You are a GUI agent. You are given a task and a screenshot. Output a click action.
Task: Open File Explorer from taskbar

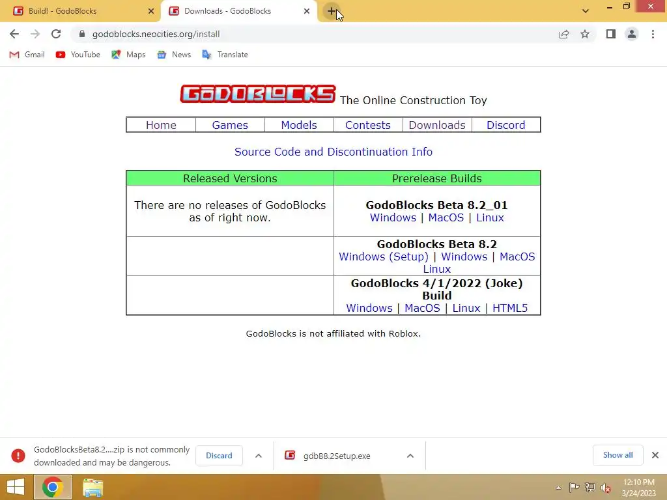[x=92, y=487]
